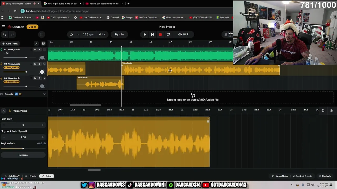Adjust track 01 volume slider
This screenshot has width=337, height=189.
point(26,57)
